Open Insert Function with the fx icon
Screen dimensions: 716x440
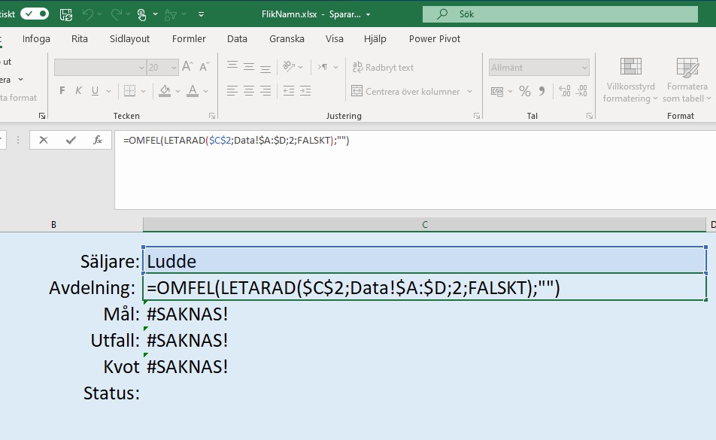[97, 140]
